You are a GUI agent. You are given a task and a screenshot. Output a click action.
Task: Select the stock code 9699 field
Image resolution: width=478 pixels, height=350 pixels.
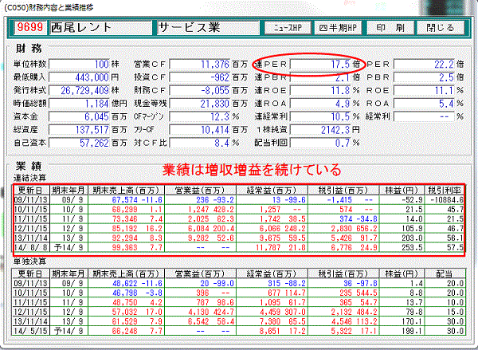coord(30,27)
